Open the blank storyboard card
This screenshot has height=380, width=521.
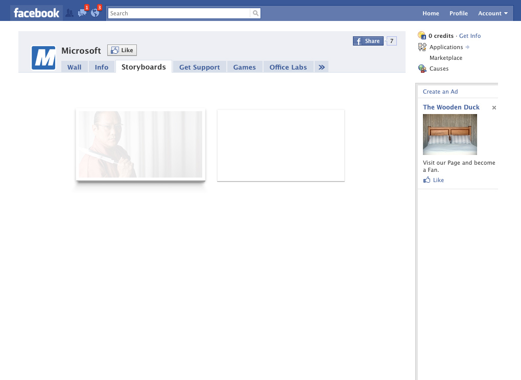pos(281,145)
